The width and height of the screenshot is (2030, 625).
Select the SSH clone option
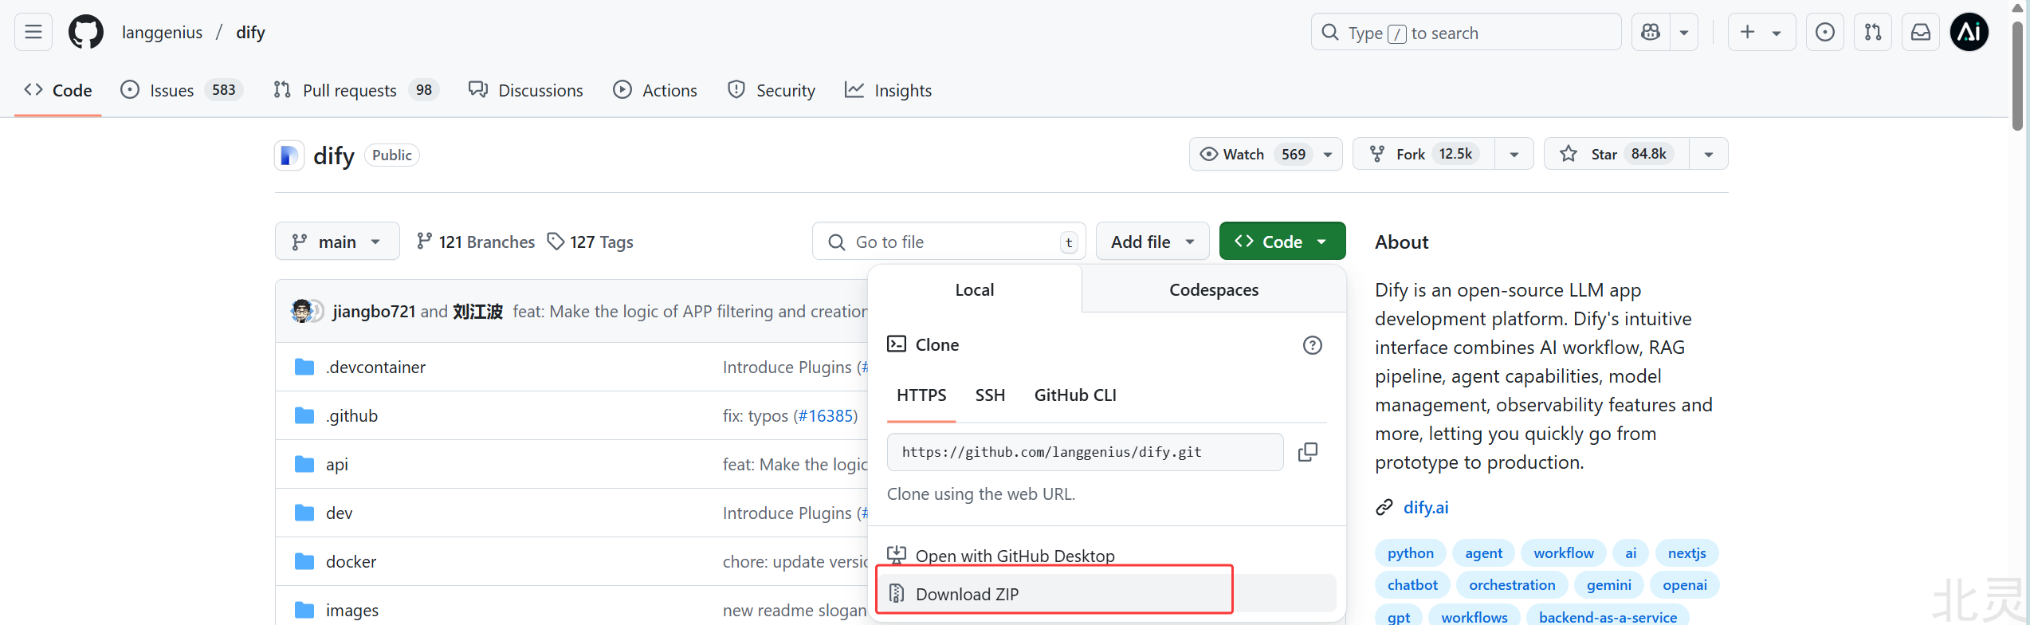click(990, 395)
